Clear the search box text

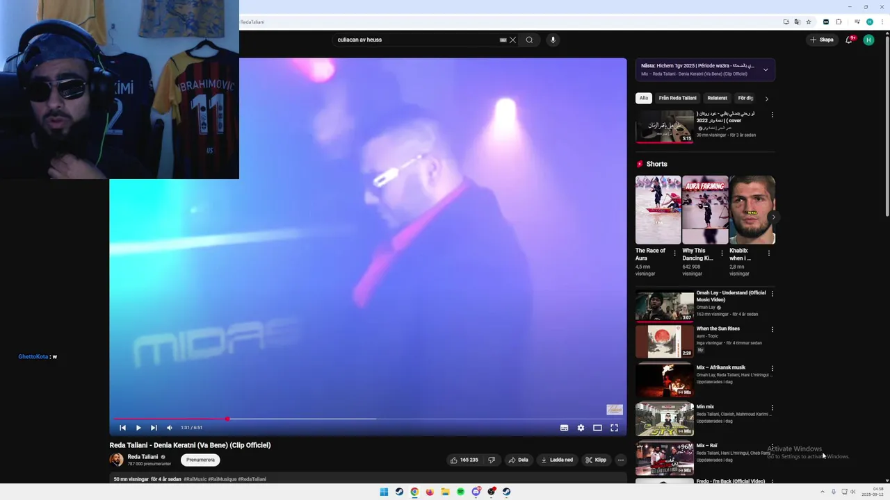[x=512, y=40]
